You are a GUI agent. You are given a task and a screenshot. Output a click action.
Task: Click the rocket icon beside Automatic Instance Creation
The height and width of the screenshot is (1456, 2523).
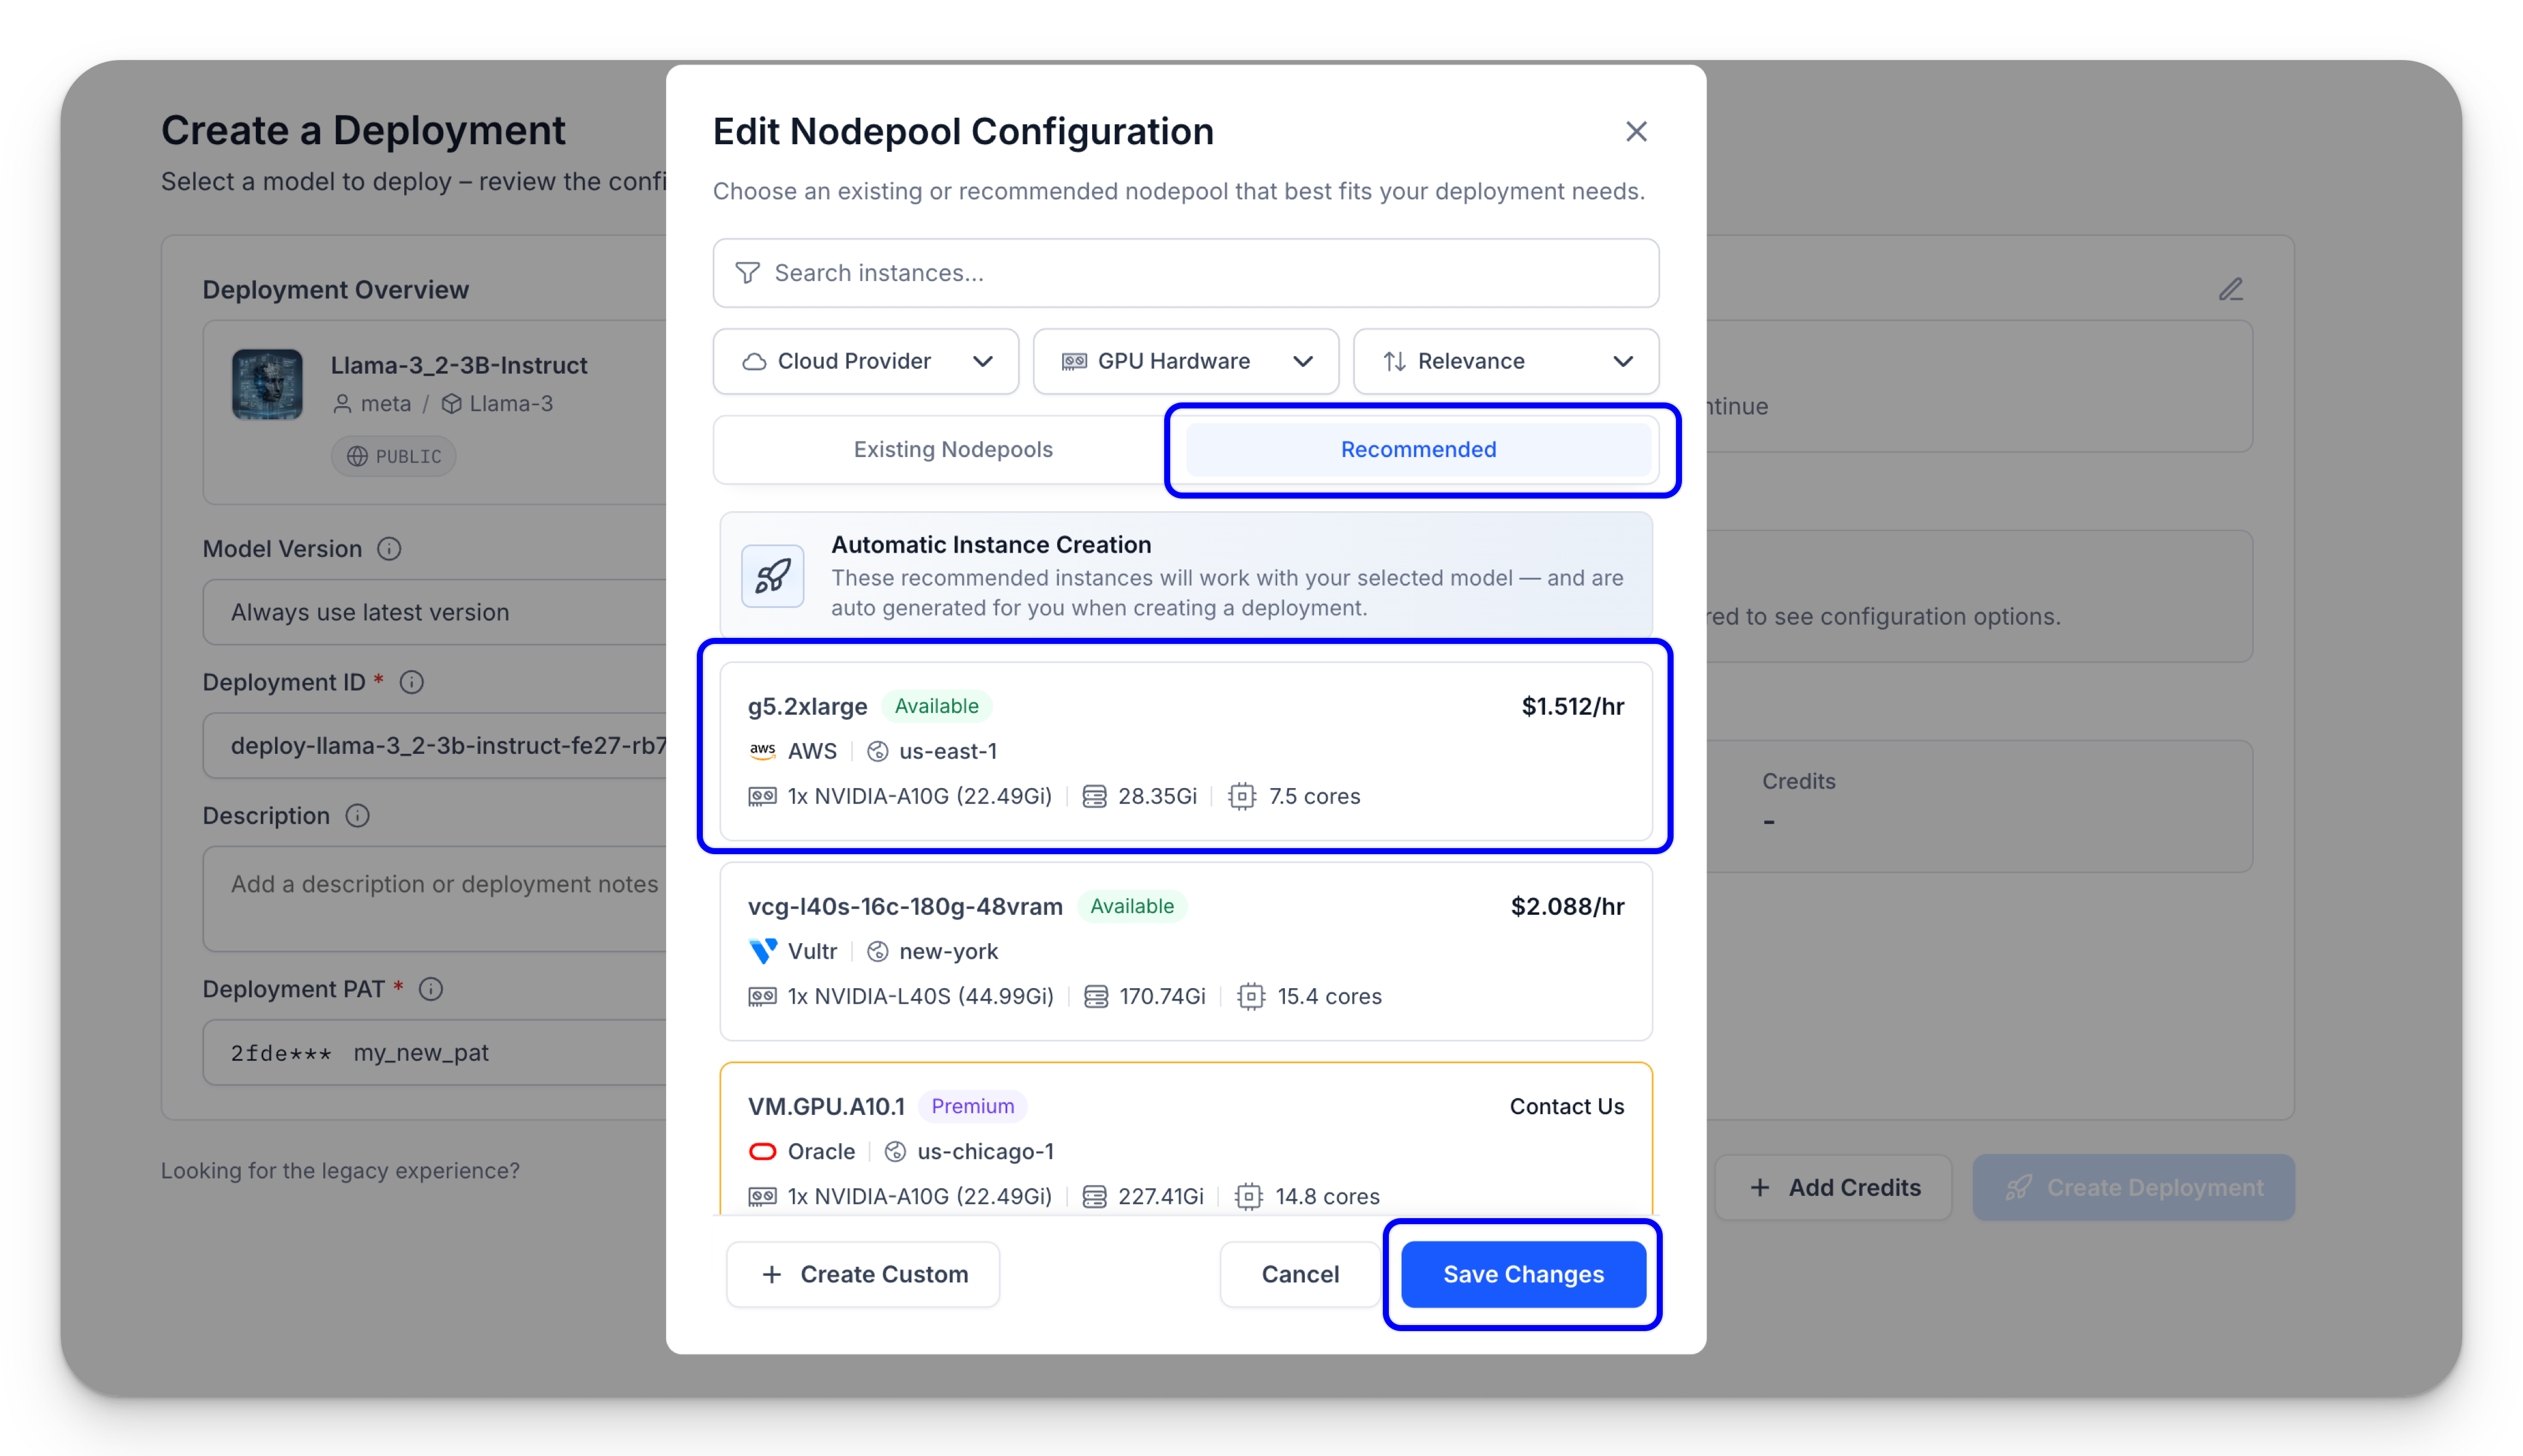772,576
